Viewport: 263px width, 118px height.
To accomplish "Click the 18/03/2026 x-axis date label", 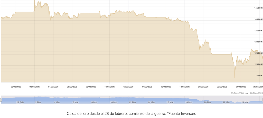I will coord(184,87).
